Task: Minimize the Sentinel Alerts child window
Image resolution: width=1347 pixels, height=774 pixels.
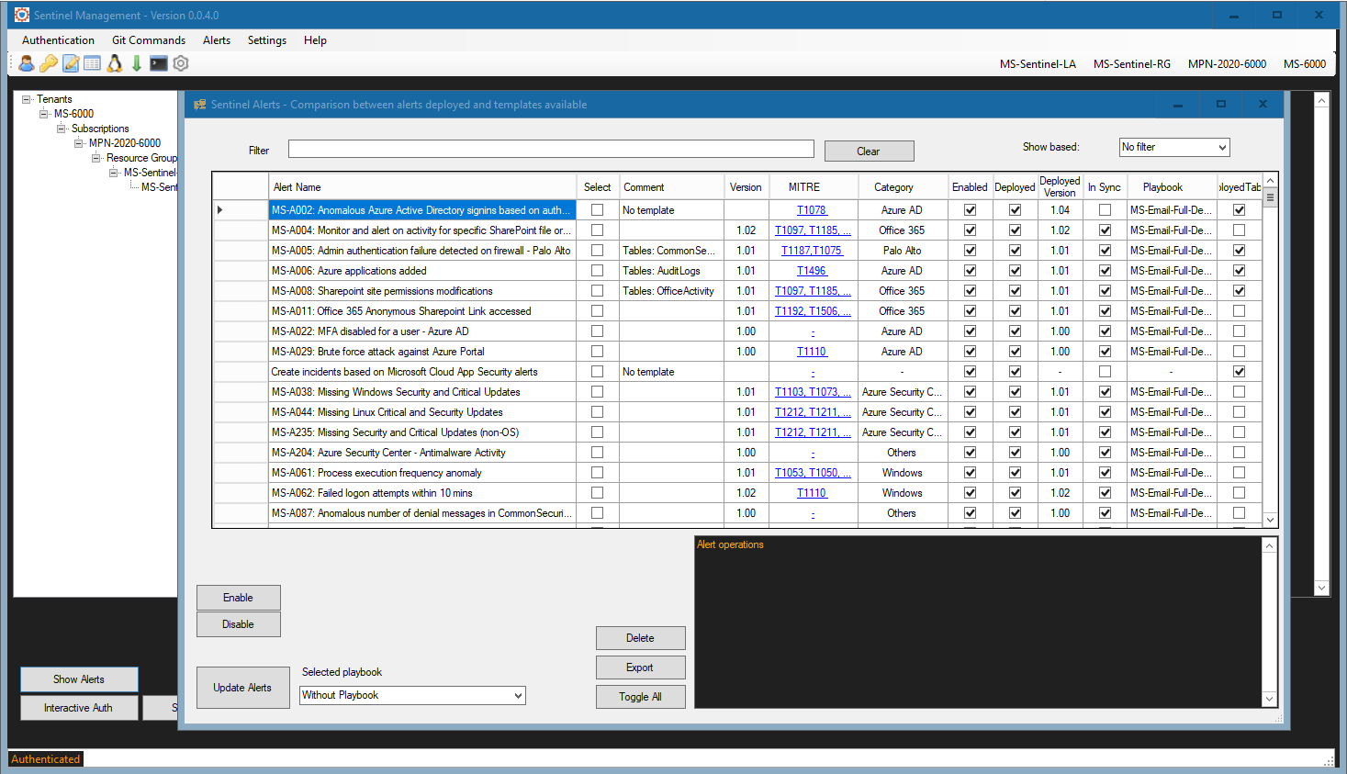Action: click(1178, 104)
